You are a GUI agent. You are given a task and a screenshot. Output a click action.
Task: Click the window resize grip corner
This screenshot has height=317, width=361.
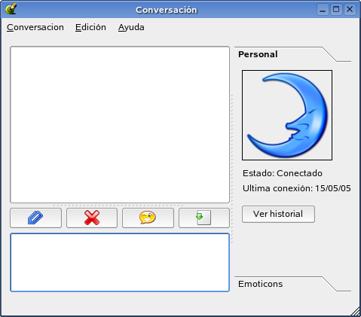click(356, 312)
